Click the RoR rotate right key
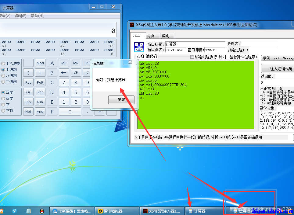The image size is (294, 215). click(x=40, y=82)
